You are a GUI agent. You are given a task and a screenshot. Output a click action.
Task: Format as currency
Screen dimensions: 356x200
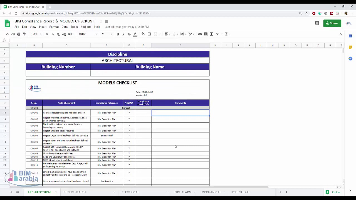tap(47, 34)
